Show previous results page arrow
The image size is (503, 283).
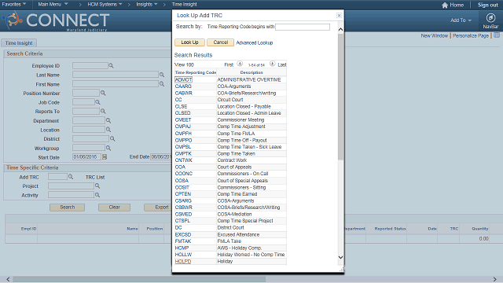[240, 64]
